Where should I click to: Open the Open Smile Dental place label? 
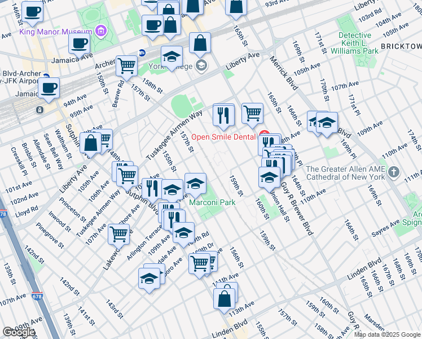tap(223, 137)
